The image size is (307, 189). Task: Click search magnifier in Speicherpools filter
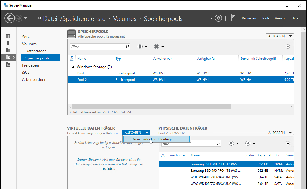[127, 47]
